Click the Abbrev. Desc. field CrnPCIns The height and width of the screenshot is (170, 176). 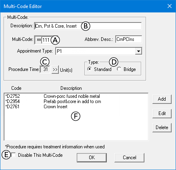click(129, 39)
